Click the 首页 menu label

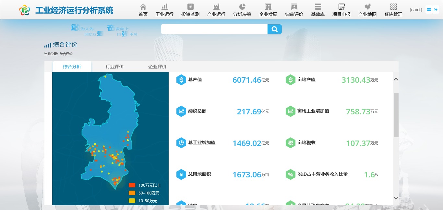[x=143, y=14]
